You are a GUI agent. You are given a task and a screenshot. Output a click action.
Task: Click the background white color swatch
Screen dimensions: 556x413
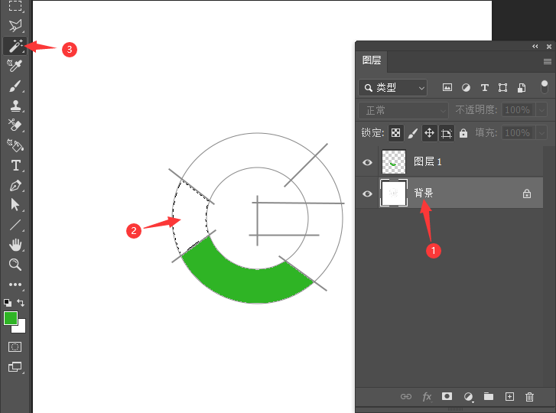coord(21,329)
